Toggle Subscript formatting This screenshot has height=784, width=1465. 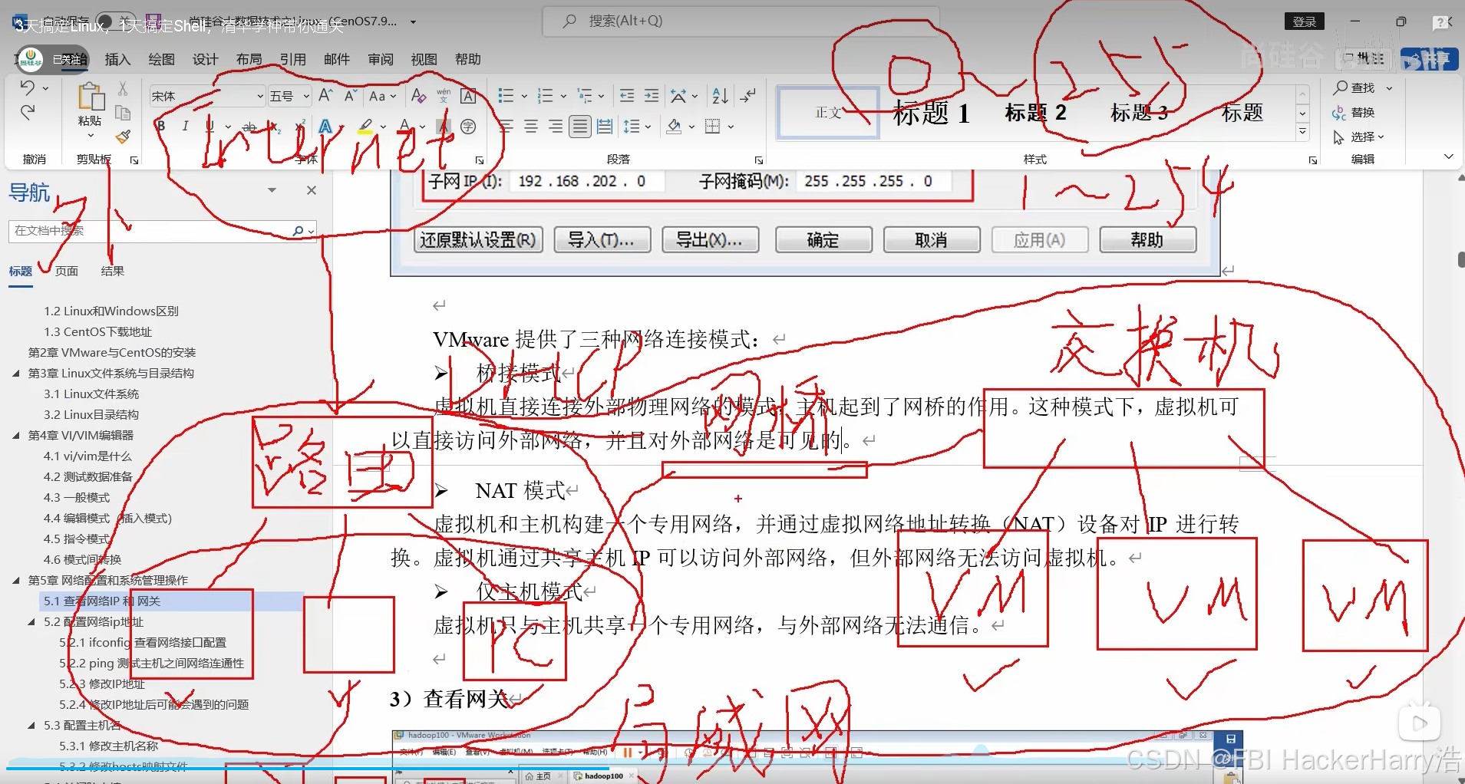[x=276, y=127]
